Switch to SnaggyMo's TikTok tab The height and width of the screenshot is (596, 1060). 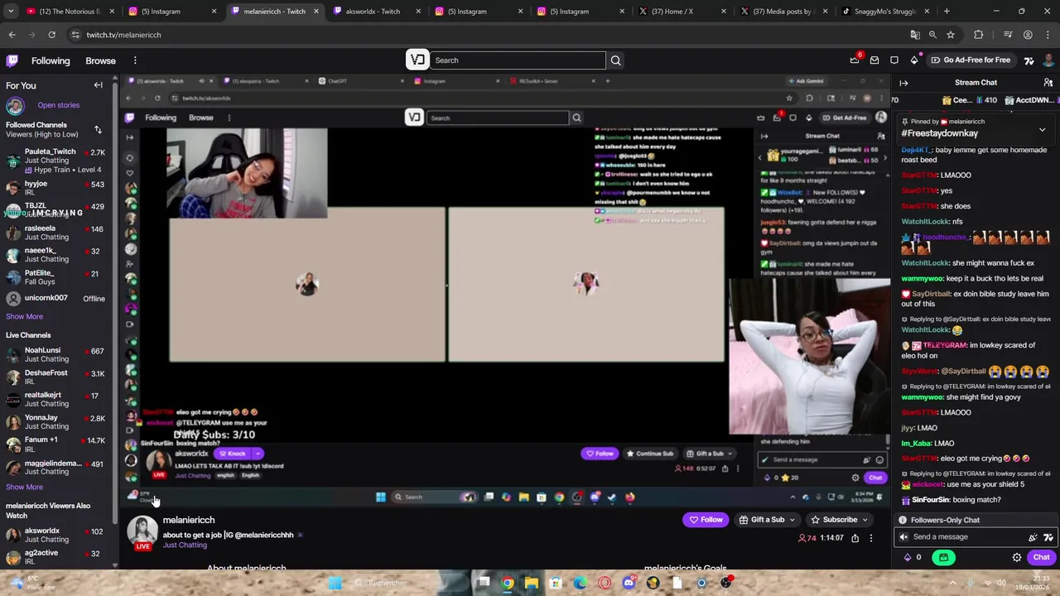coord(885,12)
